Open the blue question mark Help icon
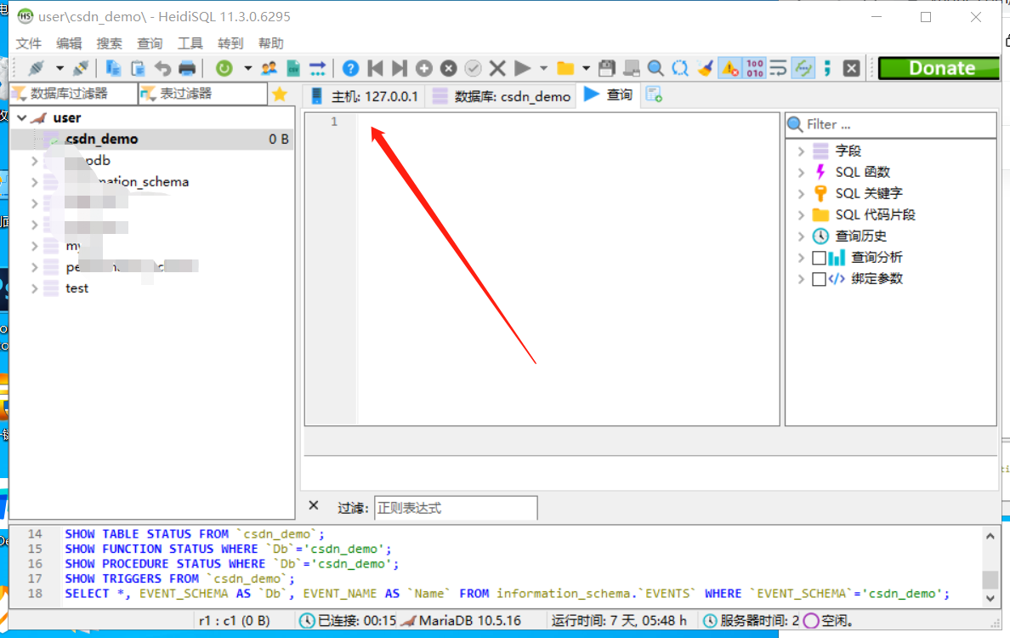 point(350,68)
